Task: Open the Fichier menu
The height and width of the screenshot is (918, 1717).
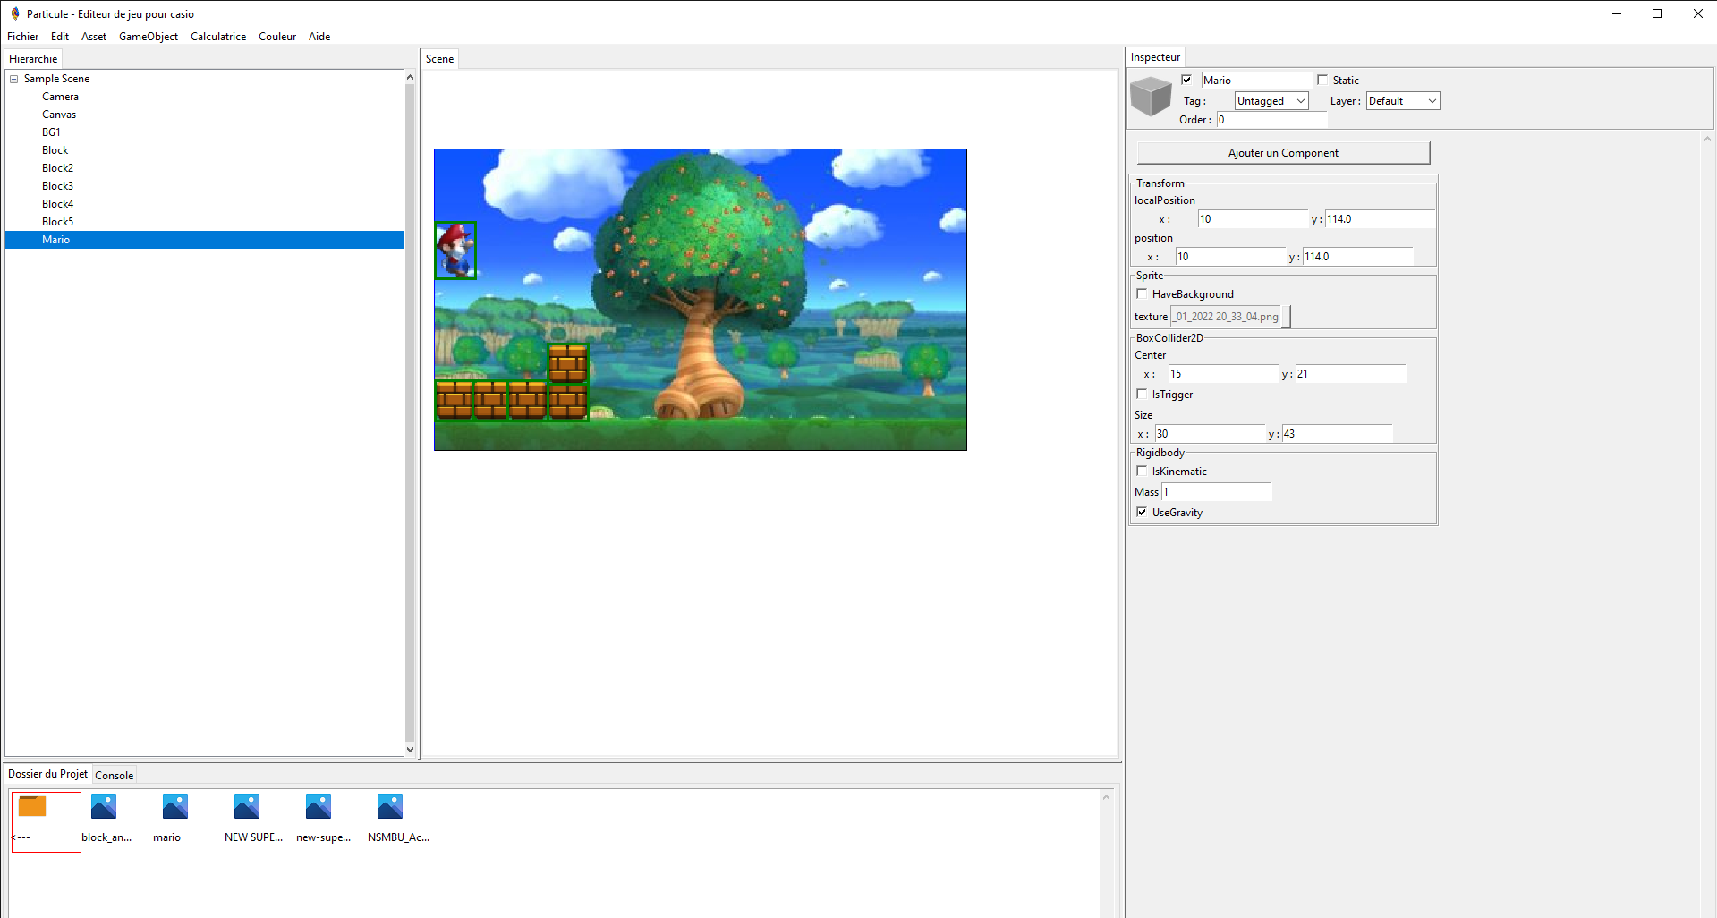Action: tap(23, 37)
